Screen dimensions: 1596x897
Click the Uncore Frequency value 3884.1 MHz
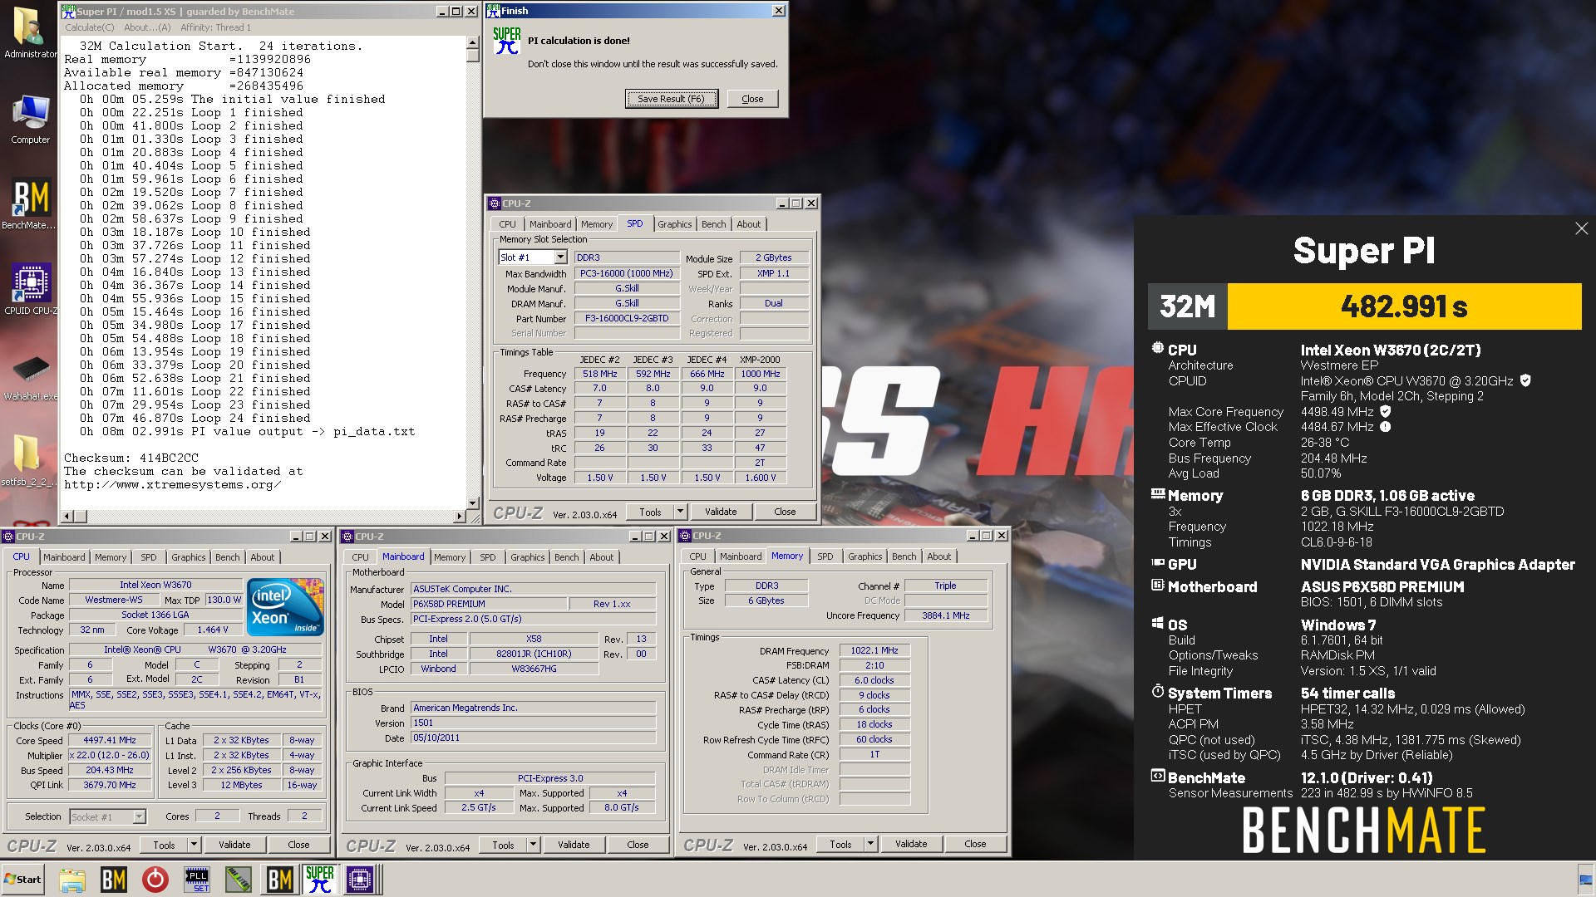(x=946, y=615)
